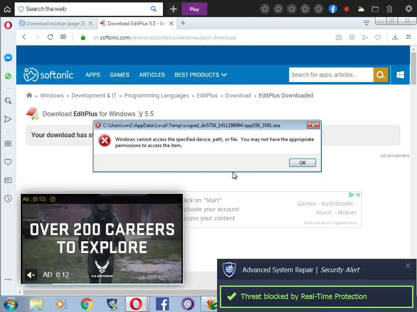Click the send/flow arrow icon in address bar
This screenshot has width=417, height=312.
[365, 37]
